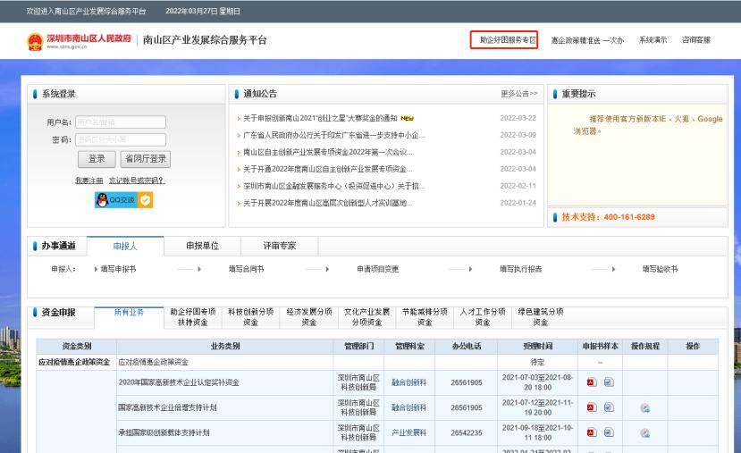Open the 我要注册 registration link

pos(88,180)
